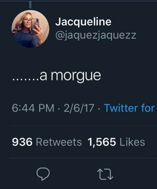Viewport: 157px width, 189px height.
Task: Click the 2/6/17 date
Action: pos(79,108)
